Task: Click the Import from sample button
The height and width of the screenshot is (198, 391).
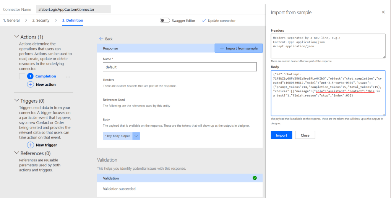Action: click(x=238, y=48)
